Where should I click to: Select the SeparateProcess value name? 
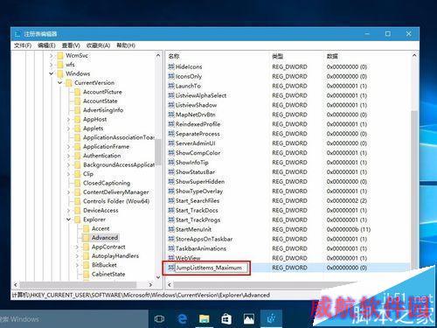click(x=198, y=134)
